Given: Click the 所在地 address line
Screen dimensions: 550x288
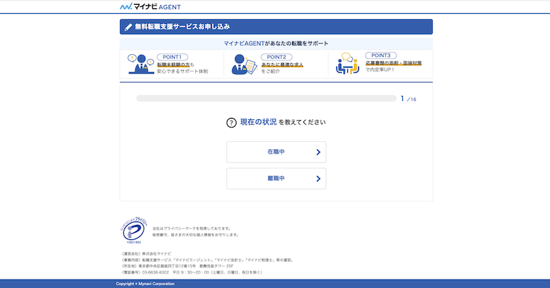Looking at the screenshot, I should pyautogui.click(x=177, y=266).
